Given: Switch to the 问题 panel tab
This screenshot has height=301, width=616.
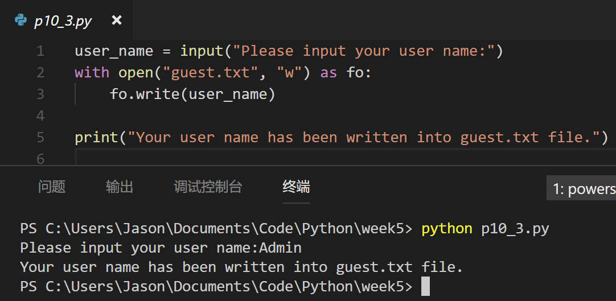Looking at the screenshot, I should tap(52, 187).
